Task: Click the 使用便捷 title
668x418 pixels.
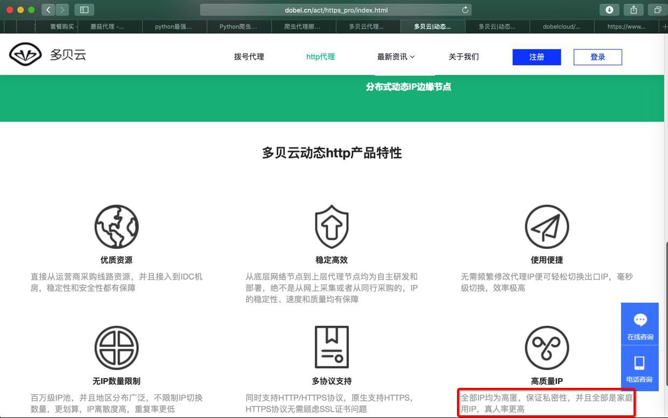Action: pyautogui.click(x=547, y=260)
